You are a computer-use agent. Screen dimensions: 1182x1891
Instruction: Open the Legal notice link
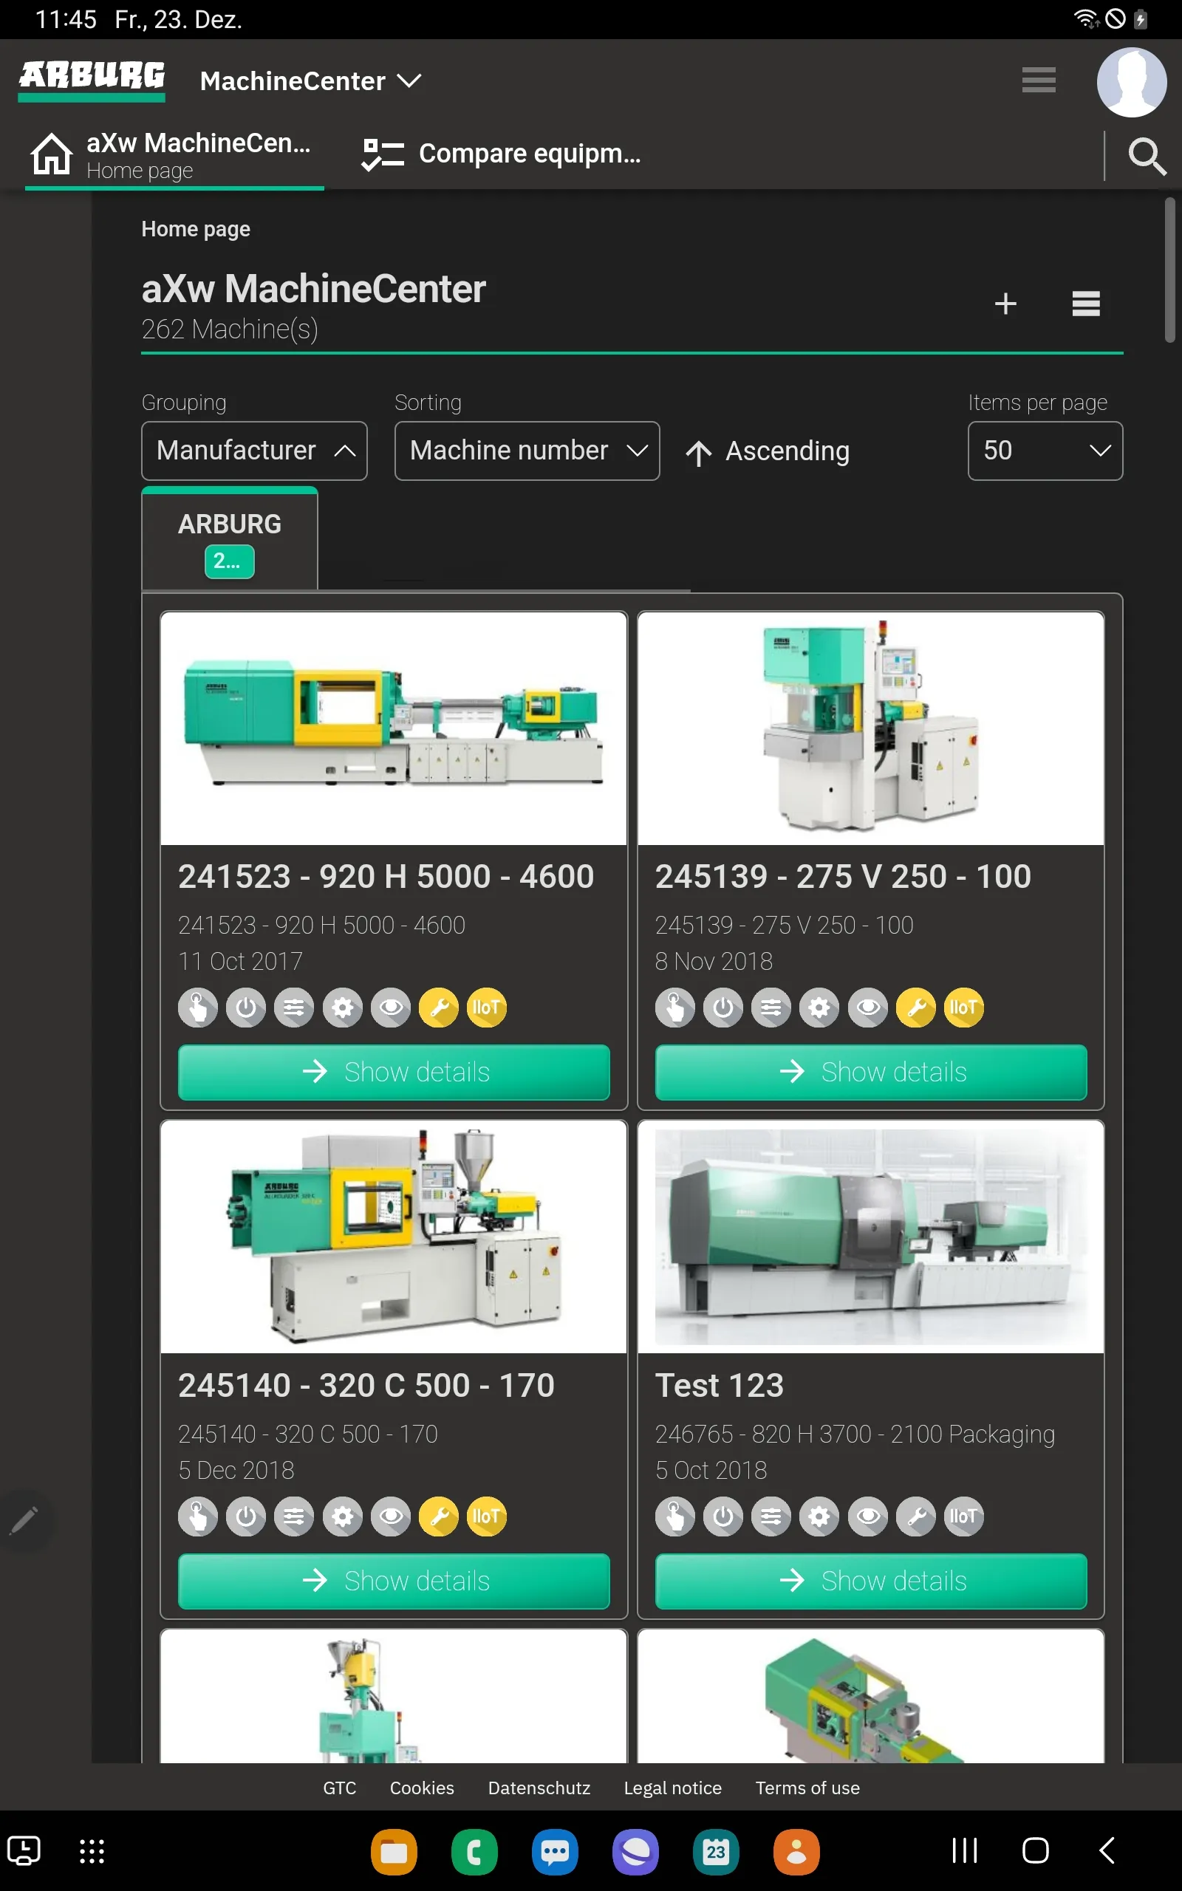pos(672,1788)
